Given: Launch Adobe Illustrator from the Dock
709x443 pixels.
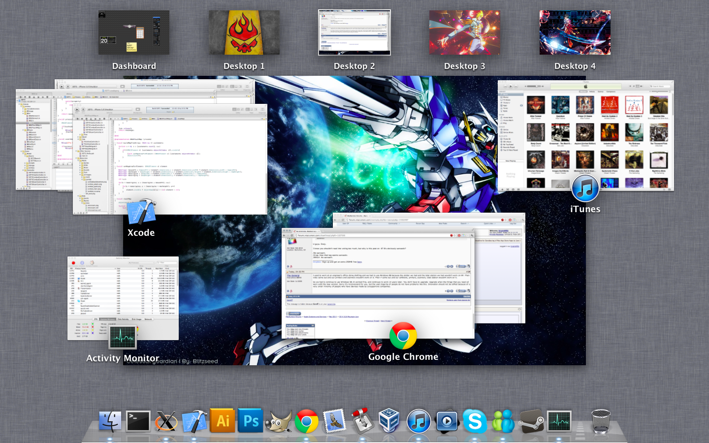Looking at the screenshot, I should pyautogui.click(x=223, y=421).
